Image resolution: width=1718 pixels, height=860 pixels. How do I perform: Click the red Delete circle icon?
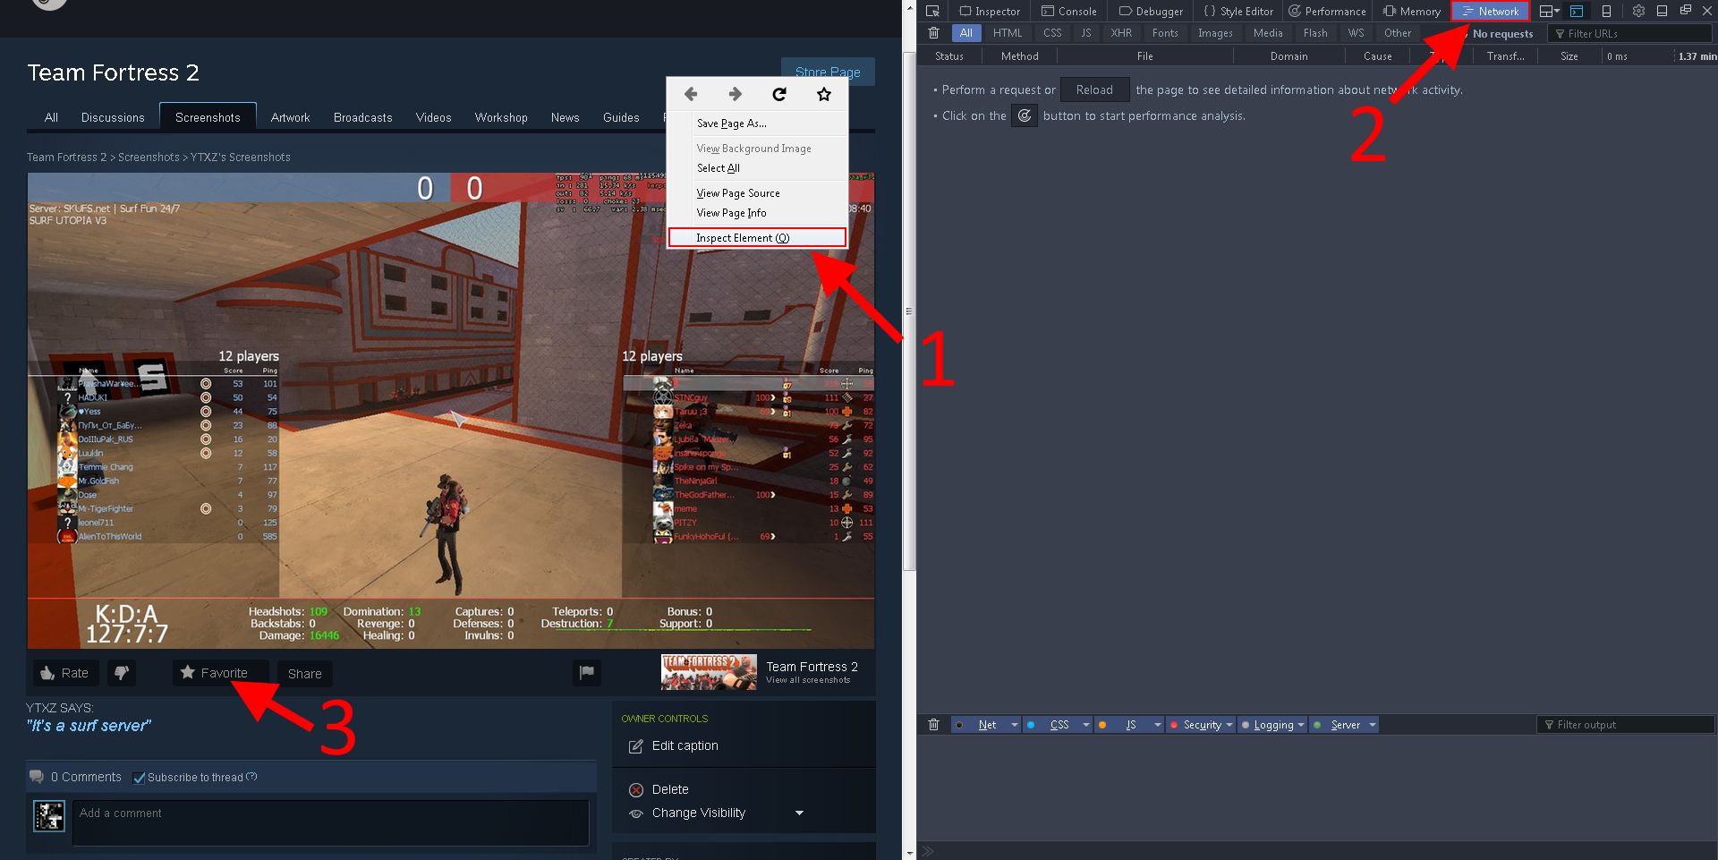[x=636, y=790]
